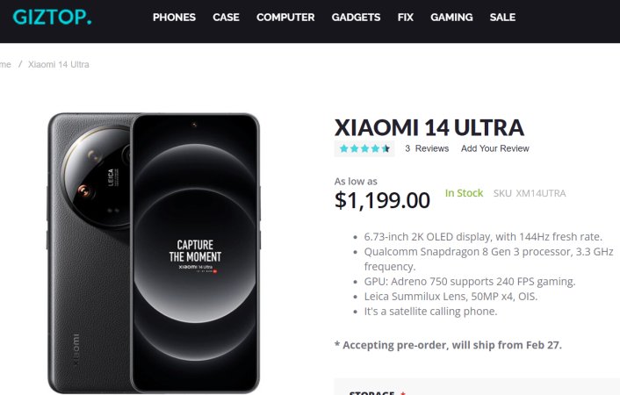The height and width of the screenshot is (395, 620).
Task: Click the $1,199.00 price
Action: tap(382, 200)
